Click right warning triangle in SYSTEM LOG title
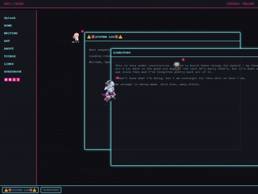 point(120,37)
